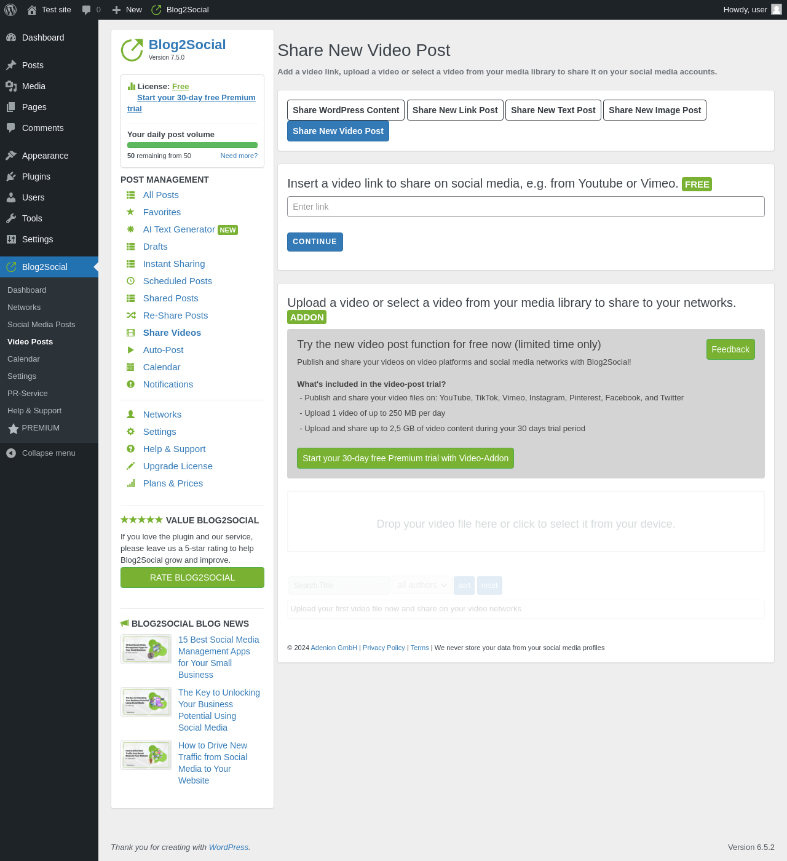Viewport: 787px width, 861px height.
Task: Click the Tools wrench icon
Action: (11, 218)
